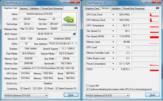Click Power Consumption value 9.1 % TDP

pyautogui.click(x=123, y=64)
